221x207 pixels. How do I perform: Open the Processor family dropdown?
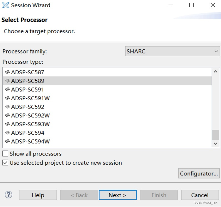point(172,51)
